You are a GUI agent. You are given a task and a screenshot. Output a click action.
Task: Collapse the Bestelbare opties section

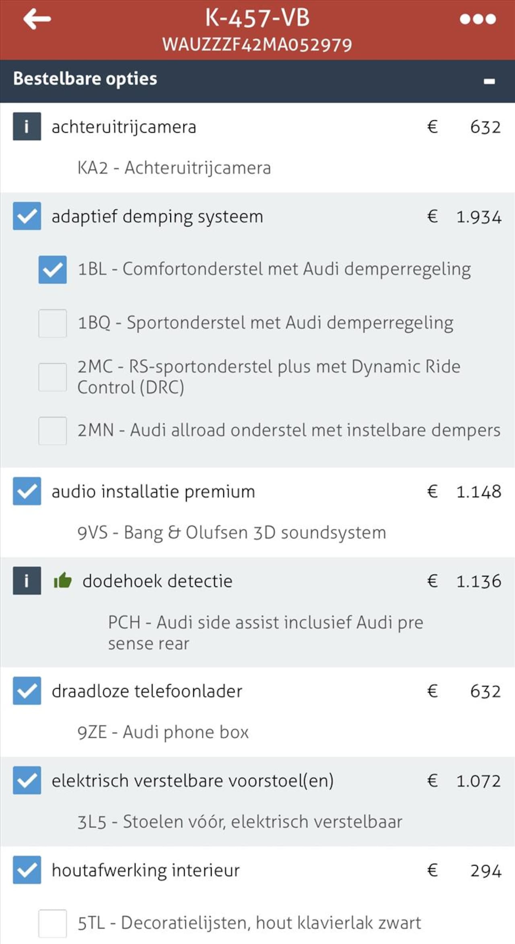489,81
